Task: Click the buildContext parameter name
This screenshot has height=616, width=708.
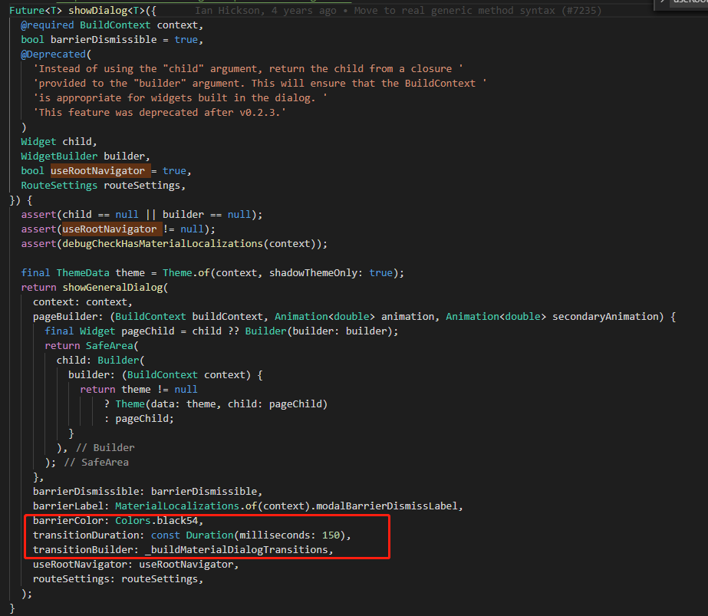Action: (x=227, y=317)
